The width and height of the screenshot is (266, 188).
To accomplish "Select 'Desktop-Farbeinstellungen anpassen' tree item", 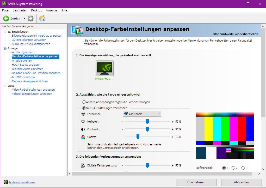I will coord(35,56).
